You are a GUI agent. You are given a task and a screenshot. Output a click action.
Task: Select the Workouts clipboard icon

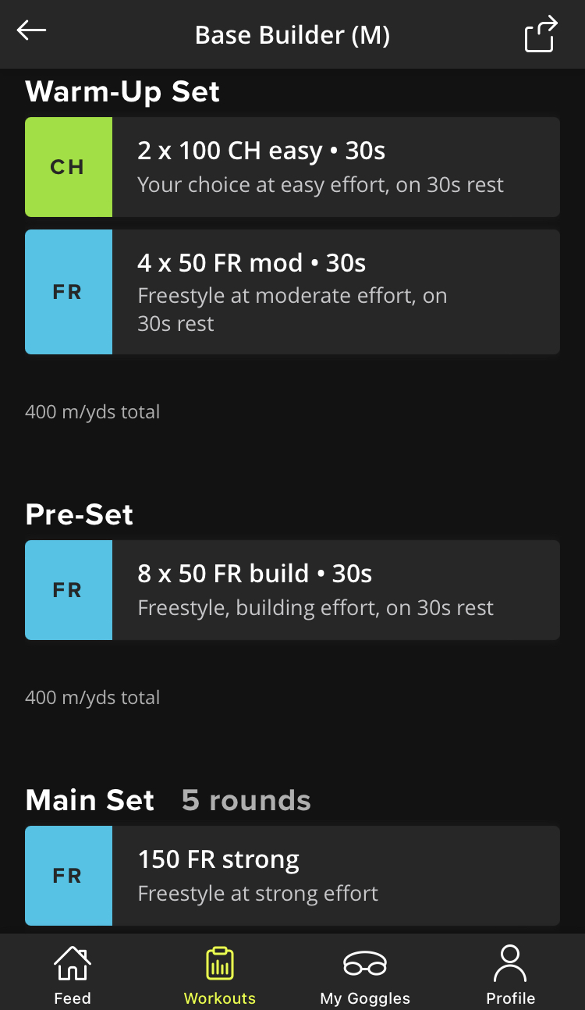pos(220,963)
